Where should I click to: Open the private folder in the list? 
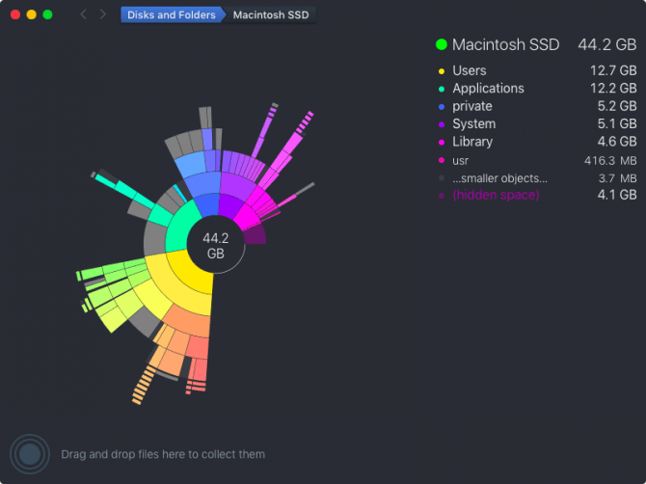click(537, 106)
